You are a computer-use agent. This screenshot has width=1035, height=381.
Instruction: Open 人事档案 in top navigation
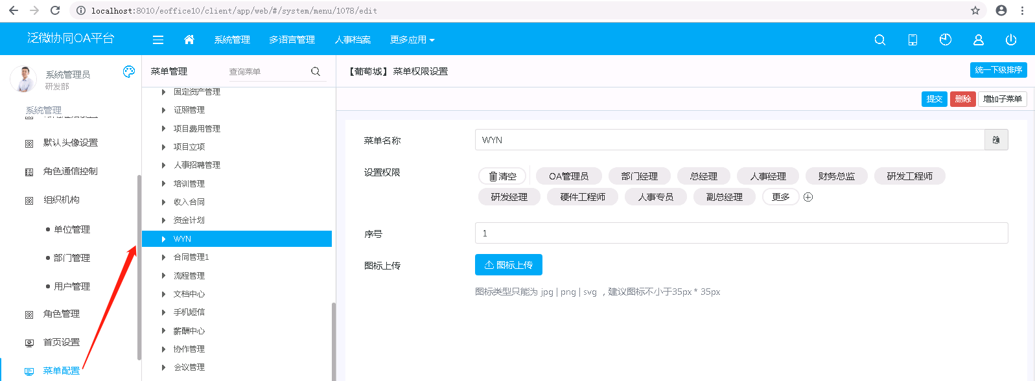(353, 40)
